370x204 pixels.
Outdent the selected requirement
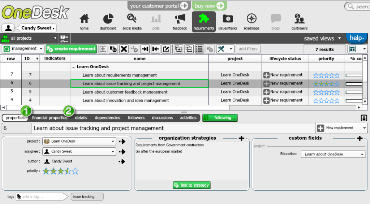pyautogui.click(x=155, y=49)
